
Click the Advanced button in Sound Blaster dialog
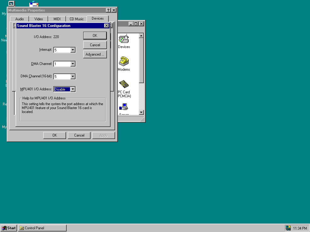[x=95, y=54]
